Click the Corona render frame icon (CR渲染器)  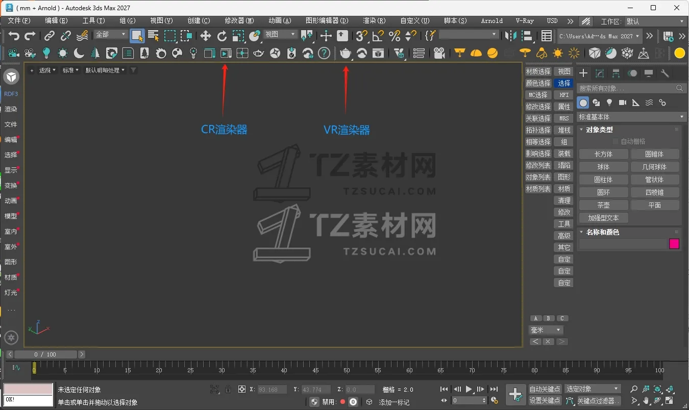coord(226,53)
